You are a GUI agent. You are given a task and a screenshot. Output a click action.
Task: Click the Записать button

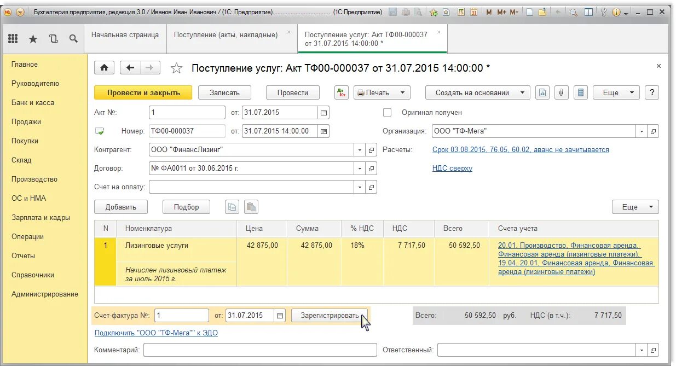point(225,92)
